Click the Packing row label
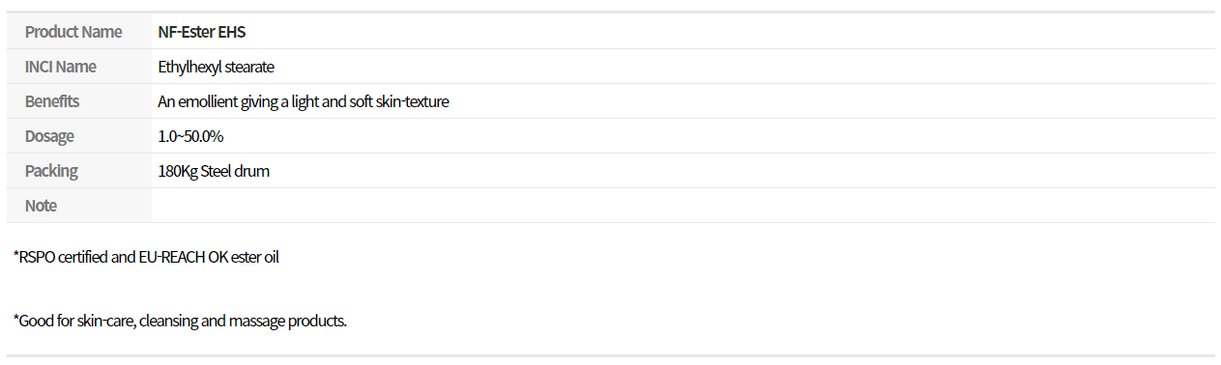This screenshot has height=365, width=1221. pos(51,171)
